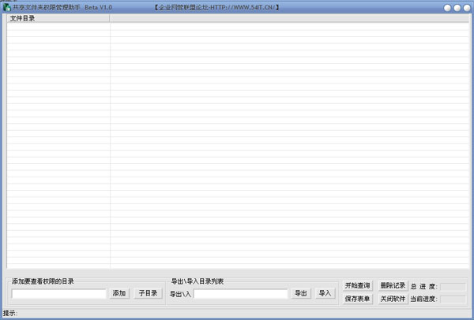Save the form with 保存表单
Viewport: 474px width, 320px height.
(x=358, y=299)
